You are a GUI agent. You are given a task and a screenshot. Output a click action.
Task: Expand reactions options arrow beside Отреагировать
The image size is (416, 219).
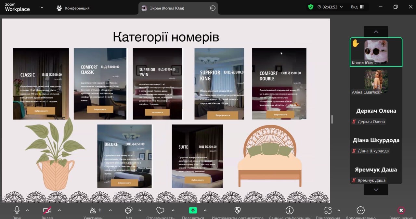coord(173,210)
